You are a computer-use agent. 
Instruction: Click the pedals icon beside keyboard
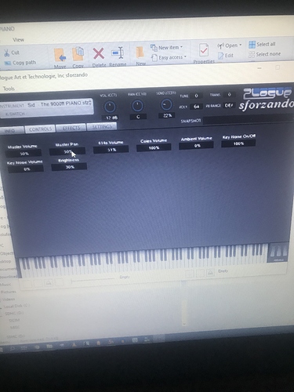tap(278, 252)
